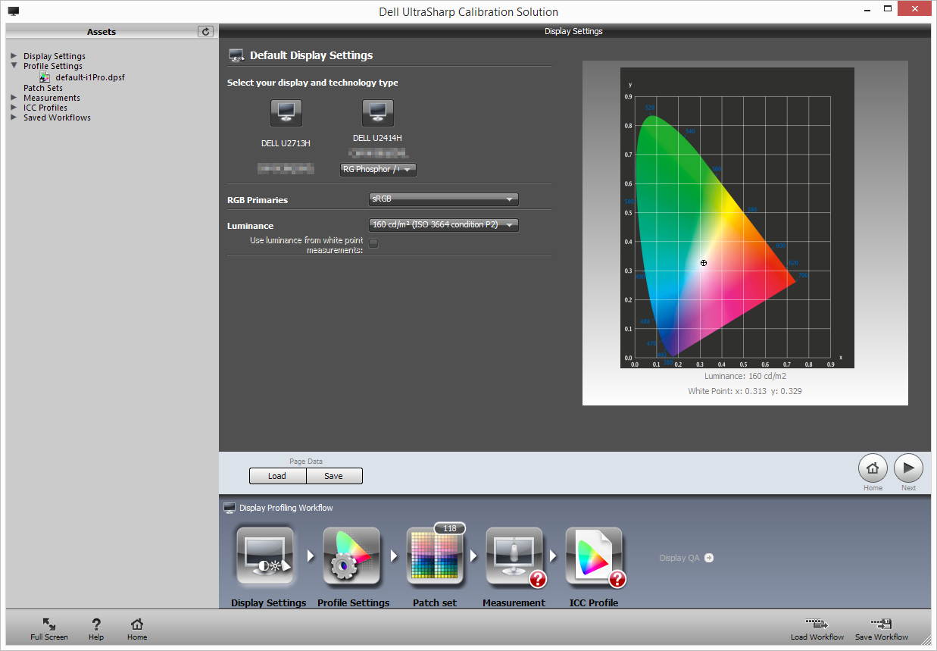
Task: Select the DELL U2713H monitor icon
Action: pos(286,113)
